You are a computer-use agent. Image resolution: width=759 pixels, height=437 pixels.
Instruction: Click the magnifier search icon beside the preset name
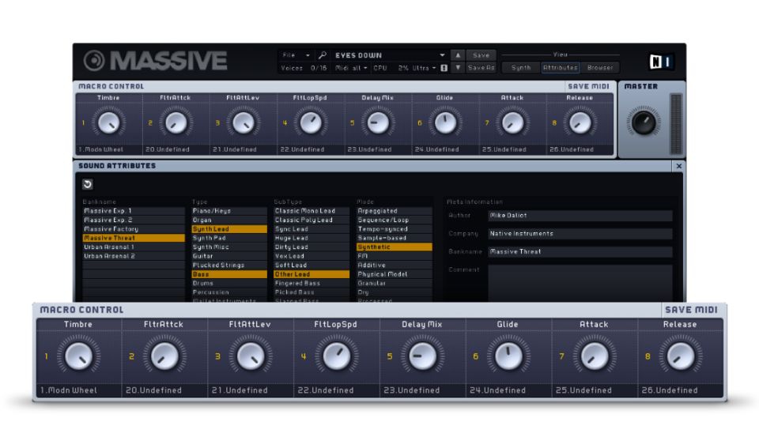point(323,55)
